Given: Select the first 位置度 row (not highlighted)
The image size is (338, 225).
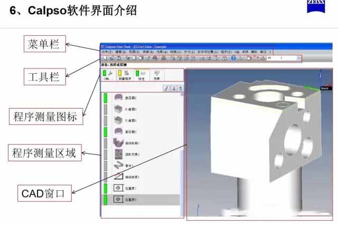Looking at the screenshot, I should coord(141,188).
